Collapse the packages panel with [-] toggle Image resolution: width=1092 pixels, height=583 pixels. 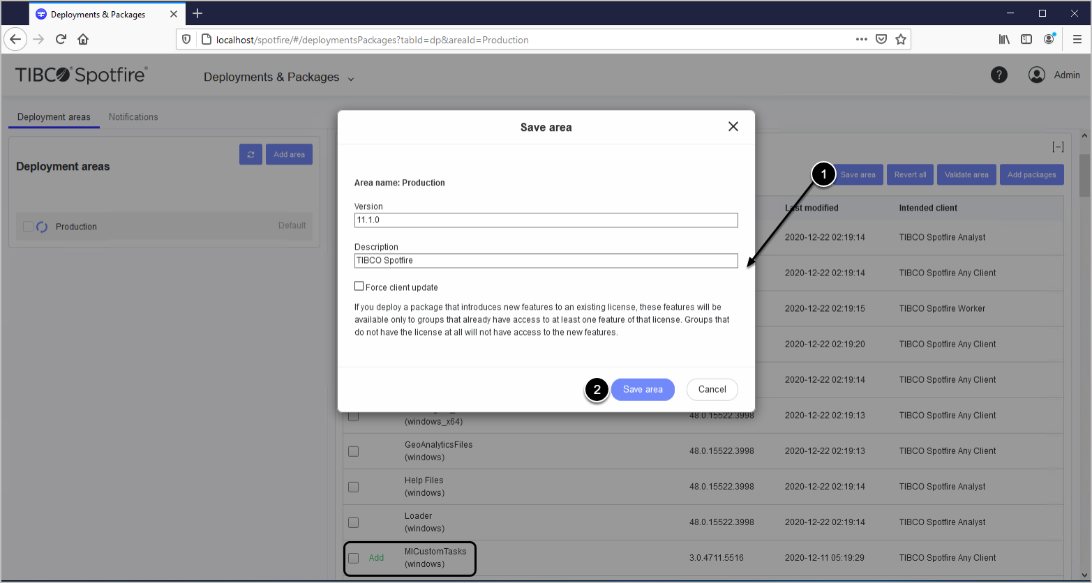tap(1058, 146)
